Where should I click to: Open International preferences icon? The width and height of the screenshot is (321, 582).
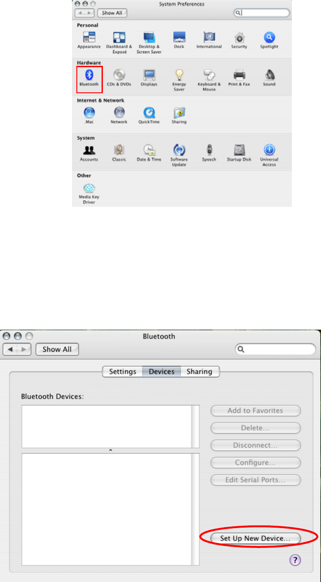pos(209,40)
